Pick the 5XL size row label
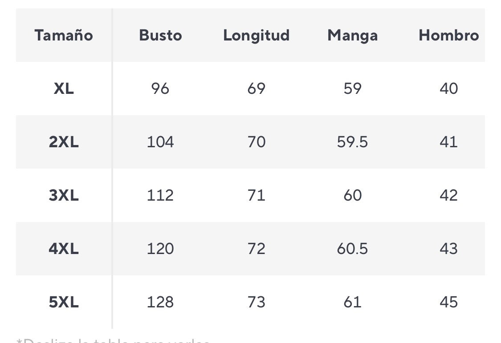Screen dimensions: 501x343 click(x=64, y=302)
